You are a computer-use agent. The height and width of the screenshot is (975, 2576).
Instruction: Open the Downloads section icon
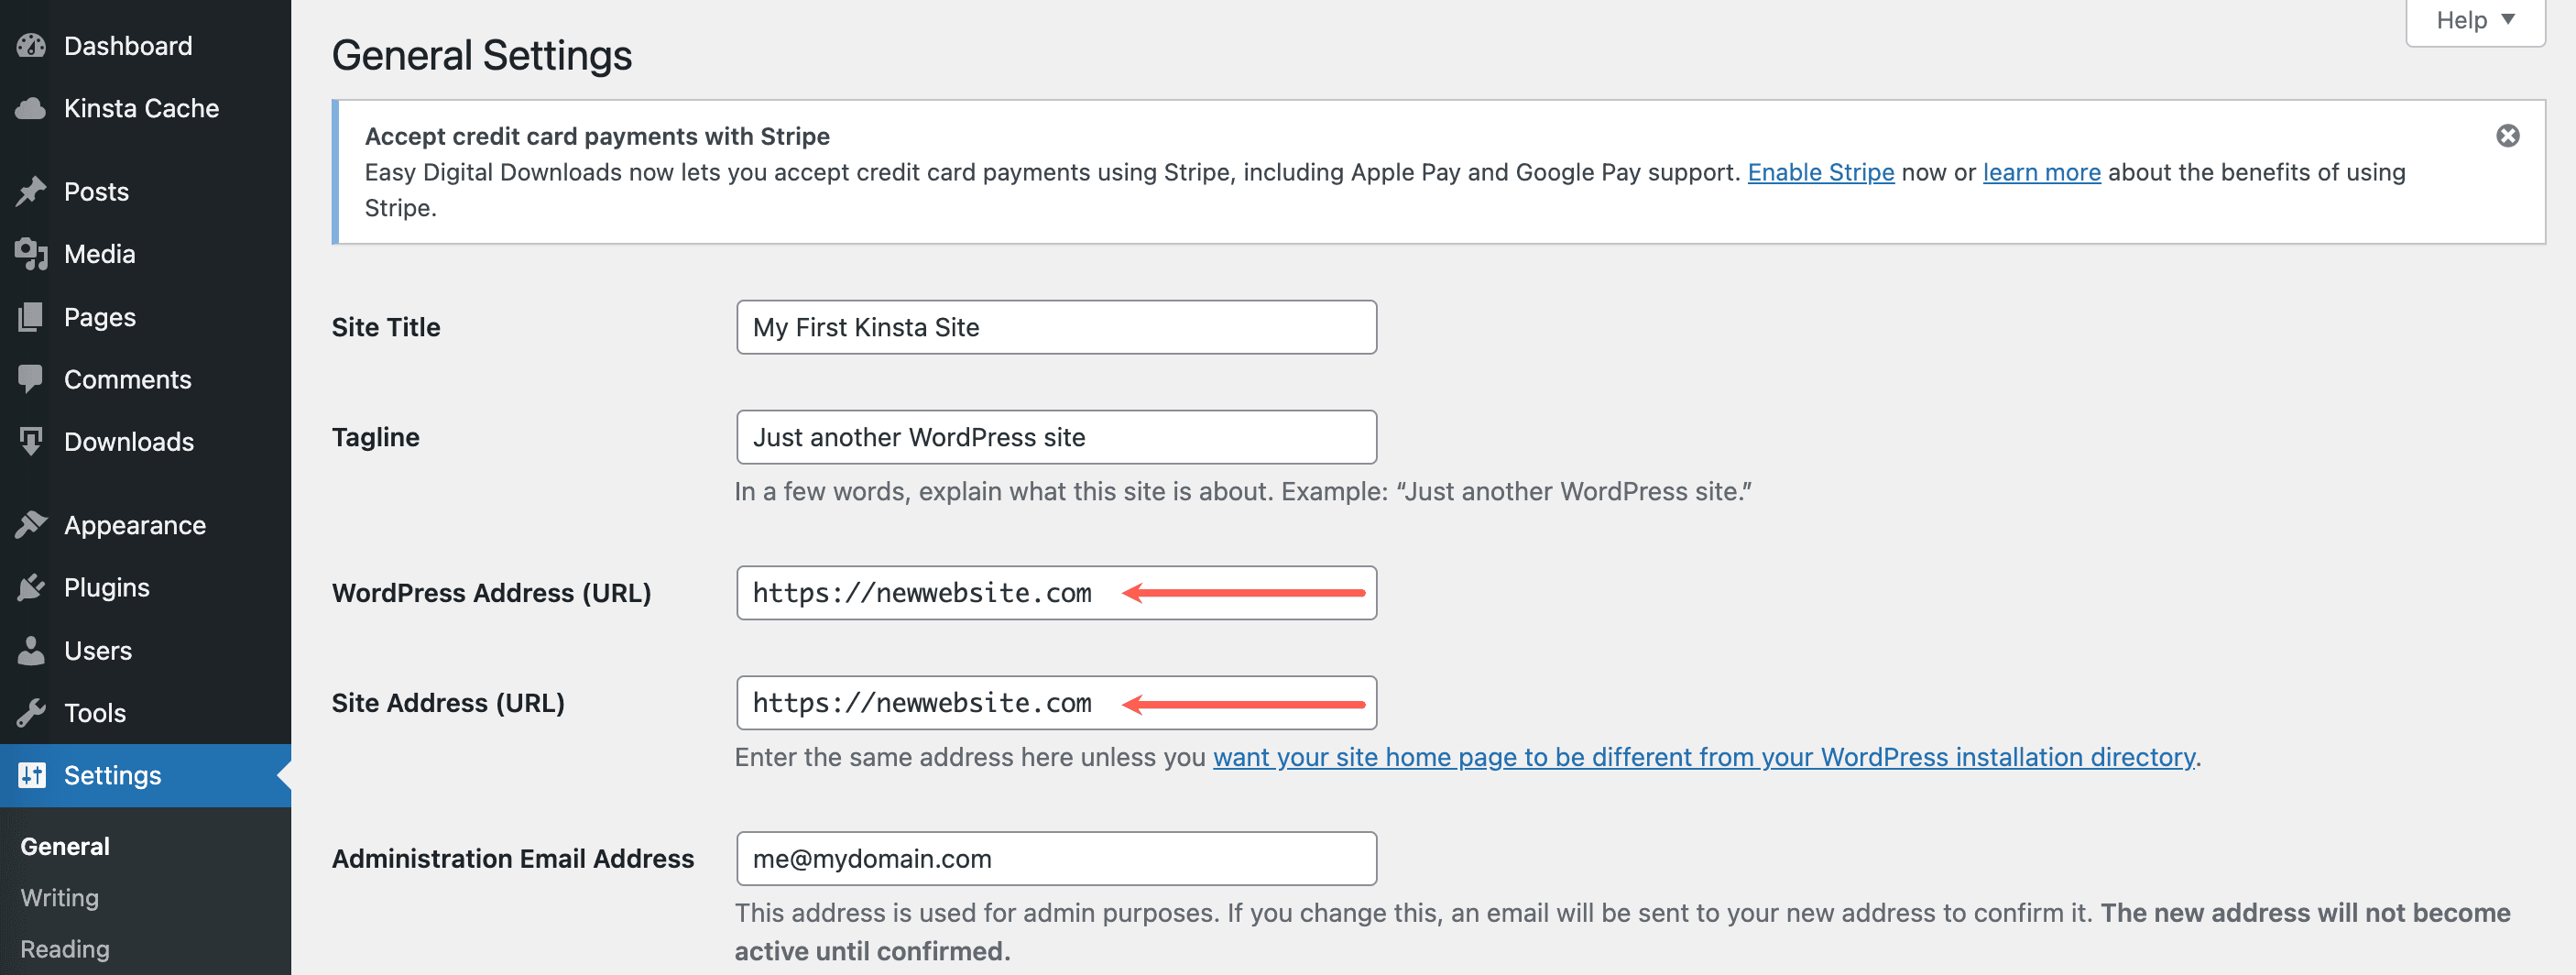pyautogui.click(x=31, y=441)
